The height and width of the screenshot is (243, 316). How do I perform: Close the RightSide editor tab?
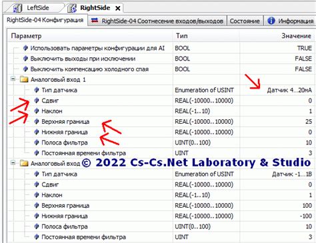point(118,9)
